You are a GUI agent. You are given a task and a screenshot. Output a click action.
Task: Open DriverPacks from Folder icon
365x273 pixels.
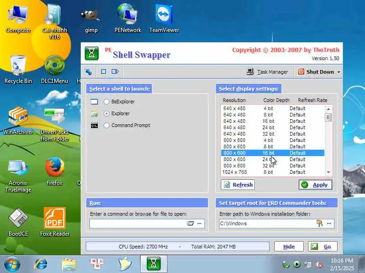[54, 124]
